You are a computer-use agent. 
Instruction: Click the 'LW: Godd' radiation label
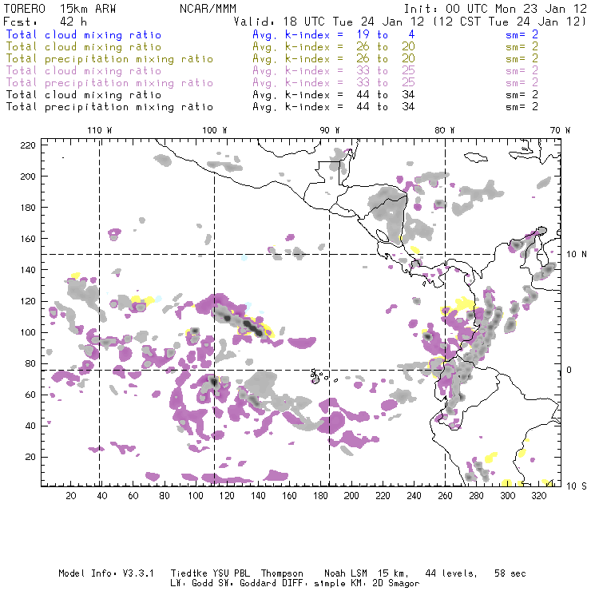192,583
